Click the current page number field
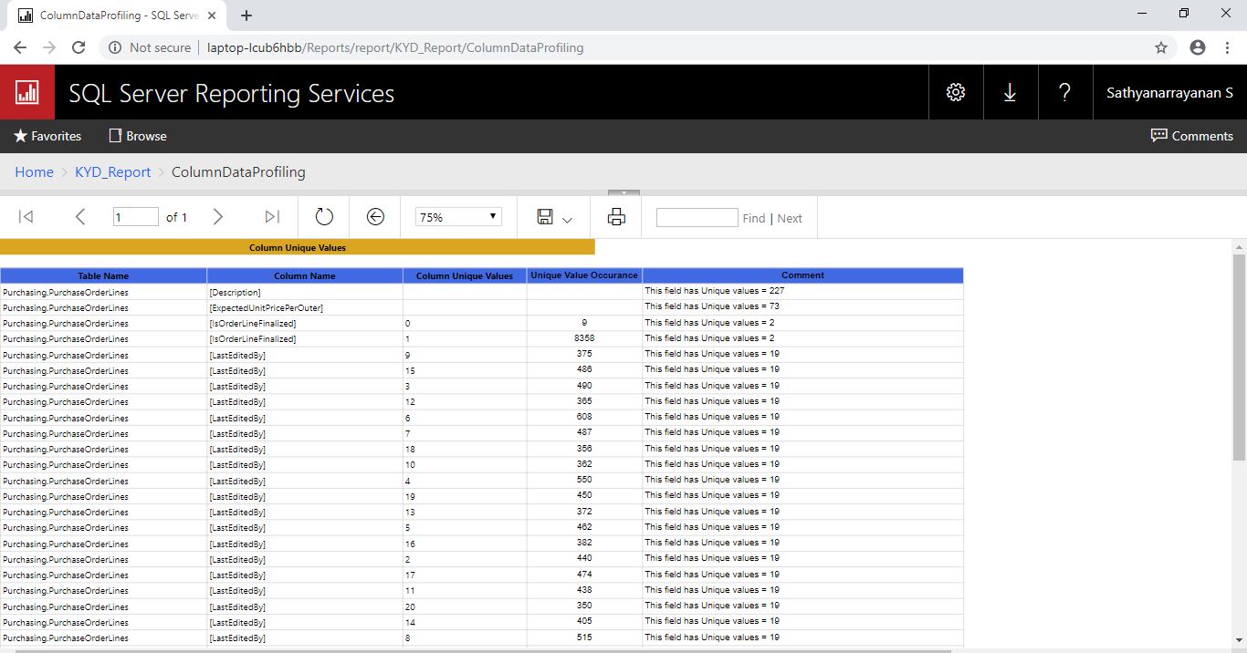1247x653 pixels. click(x=136, y=217)
